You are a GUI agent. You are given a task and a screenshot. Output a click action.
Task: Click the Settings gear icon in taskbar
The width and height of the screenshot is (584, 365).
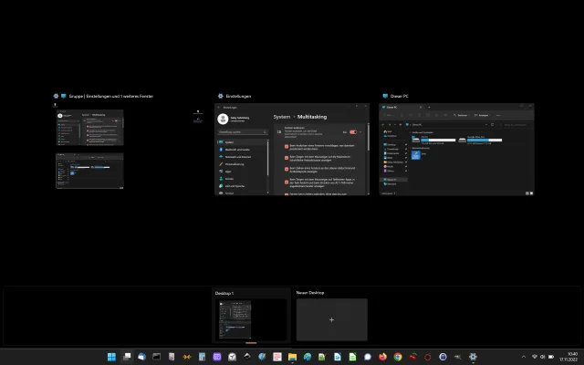tap(473, 356)
